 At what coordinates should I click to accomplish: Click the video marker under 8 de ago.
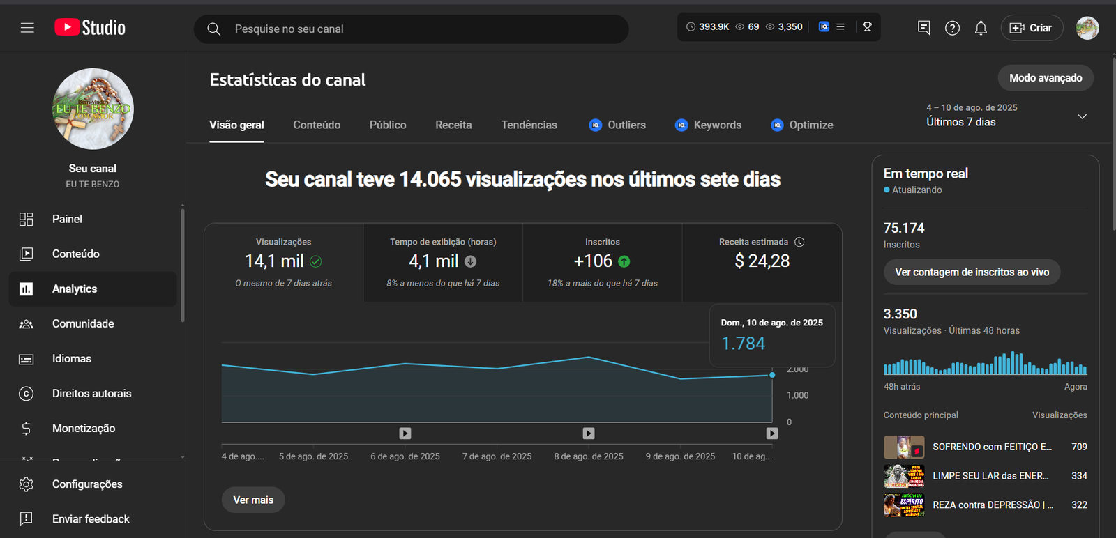589,433
